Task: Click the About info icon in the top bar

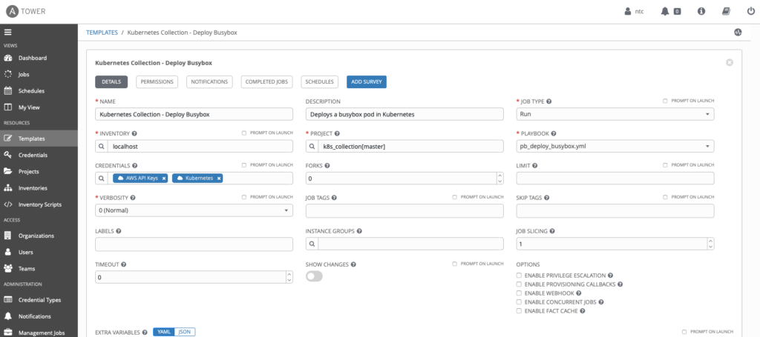Action: coord(701,11)
